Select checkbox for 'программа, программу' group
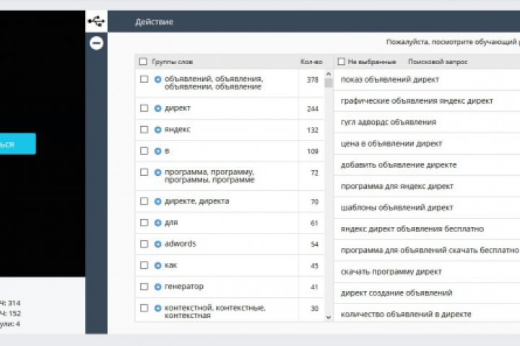The width and height of the screenshot is (520, 346). click(144, 173)
